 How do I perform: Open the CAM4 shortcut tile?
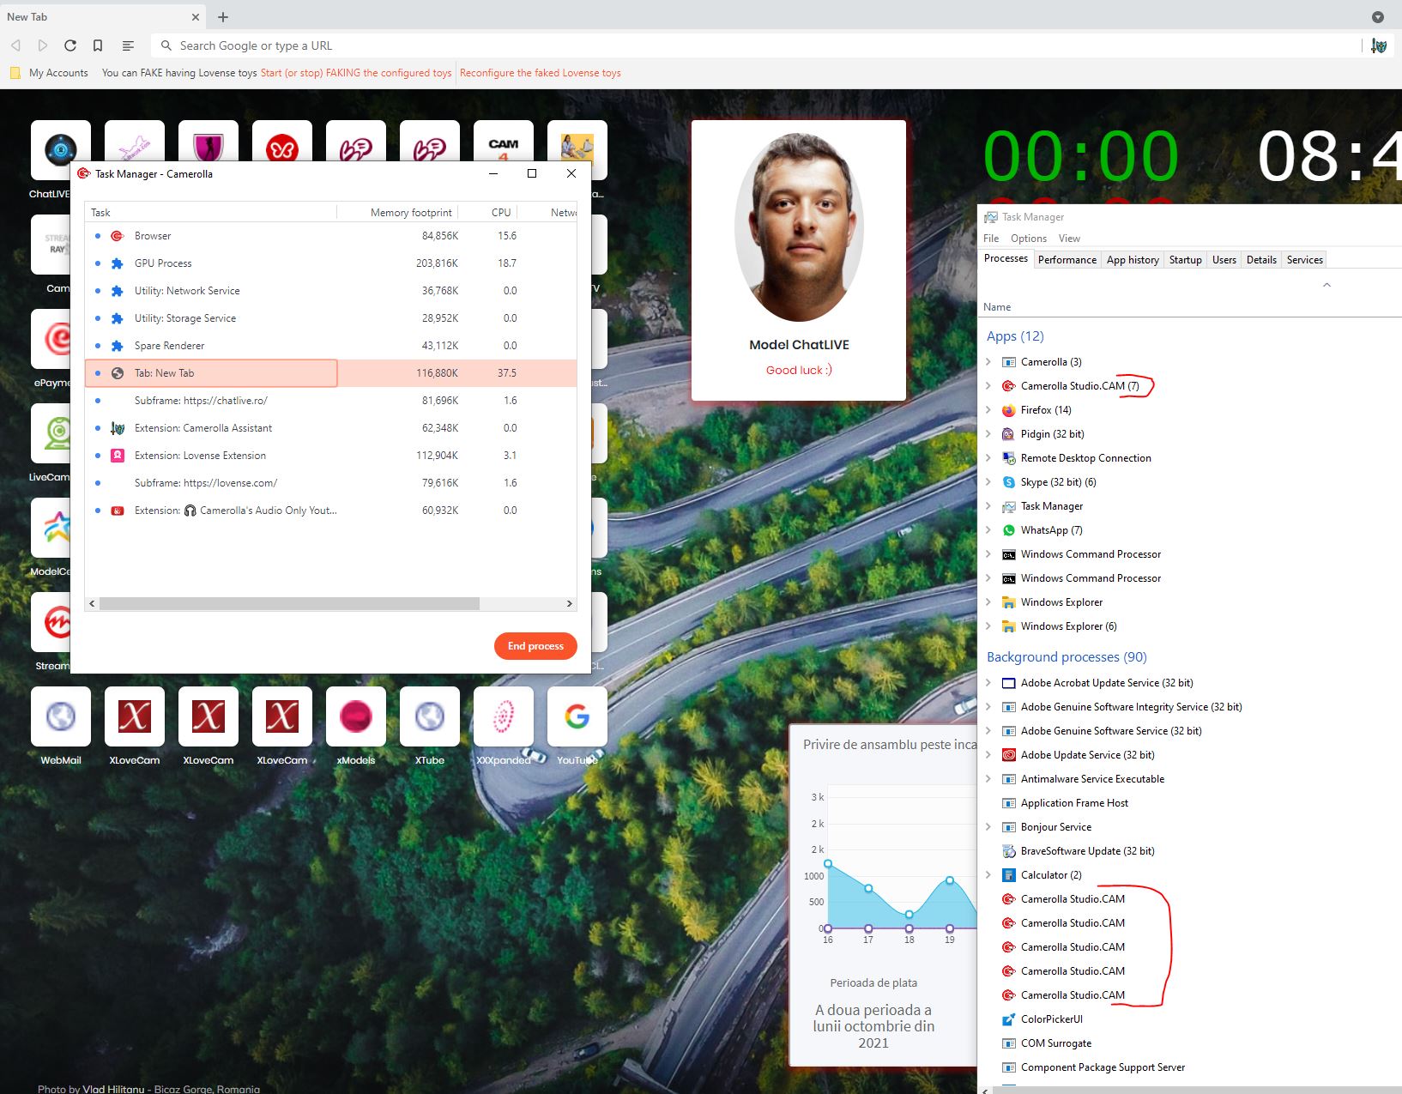(x=504, y=141)
